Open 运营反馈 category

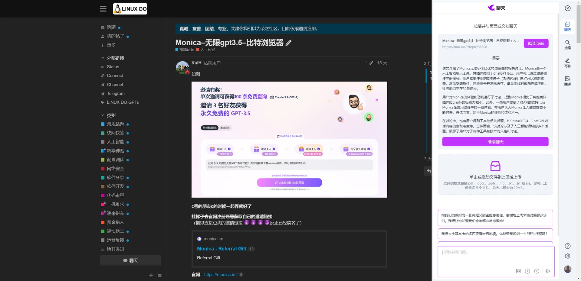[115, 240]
